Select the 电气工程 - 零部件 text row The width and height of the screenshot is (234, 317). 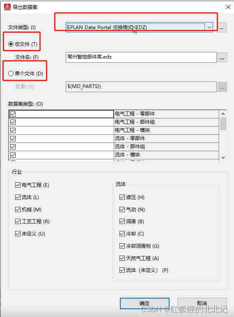click(x=166, y=114)
